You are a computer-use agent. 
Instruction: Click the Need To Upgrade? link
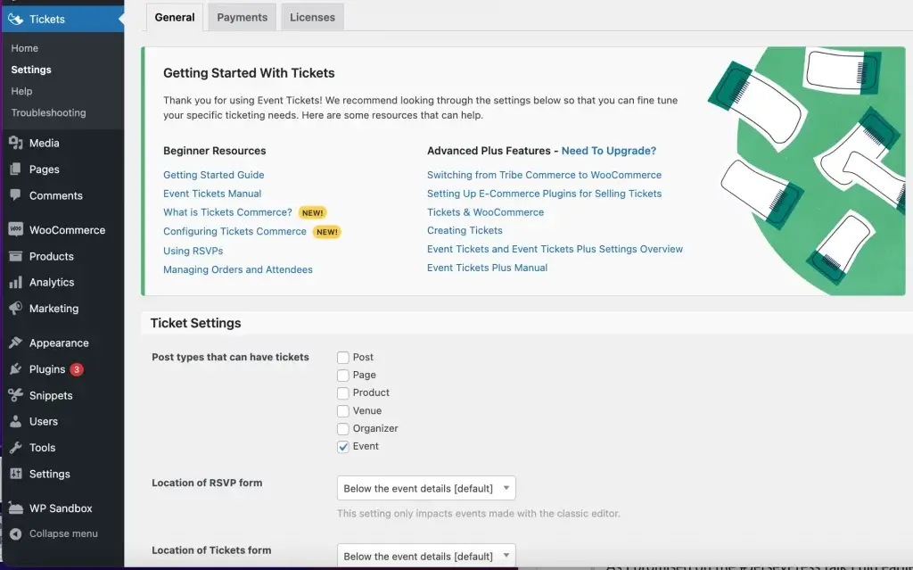[x=609, y=151]
